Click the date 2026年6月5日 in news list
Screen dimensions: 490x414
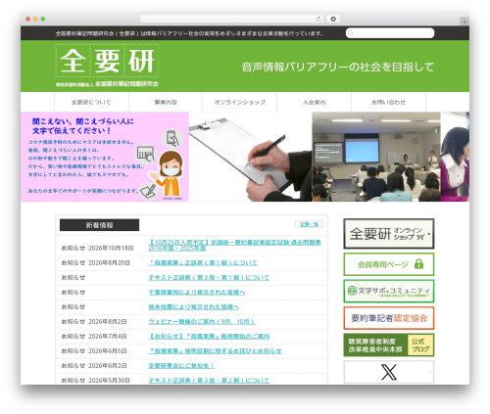point(108,351)
